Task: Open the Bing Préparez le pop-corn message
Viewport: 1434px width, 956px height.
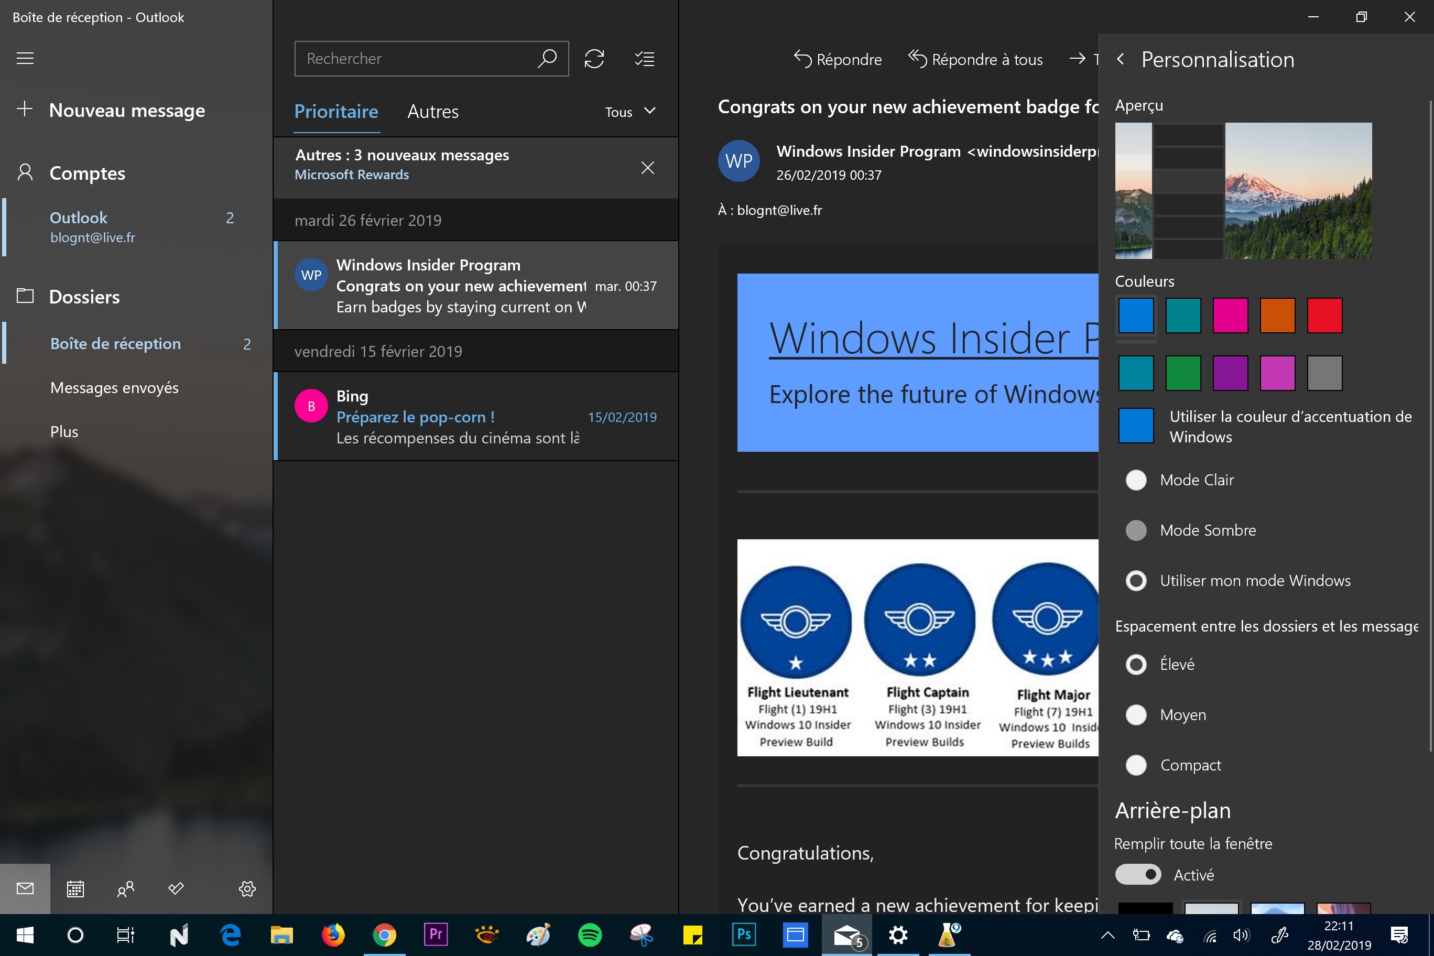Action: [x=475, y=417]
